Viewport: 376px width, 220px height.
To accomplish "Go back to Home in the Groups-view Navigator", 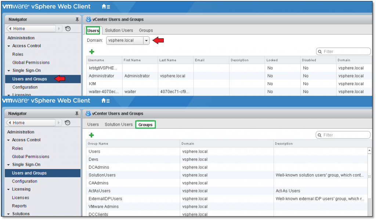I will (x=31, y=122).
